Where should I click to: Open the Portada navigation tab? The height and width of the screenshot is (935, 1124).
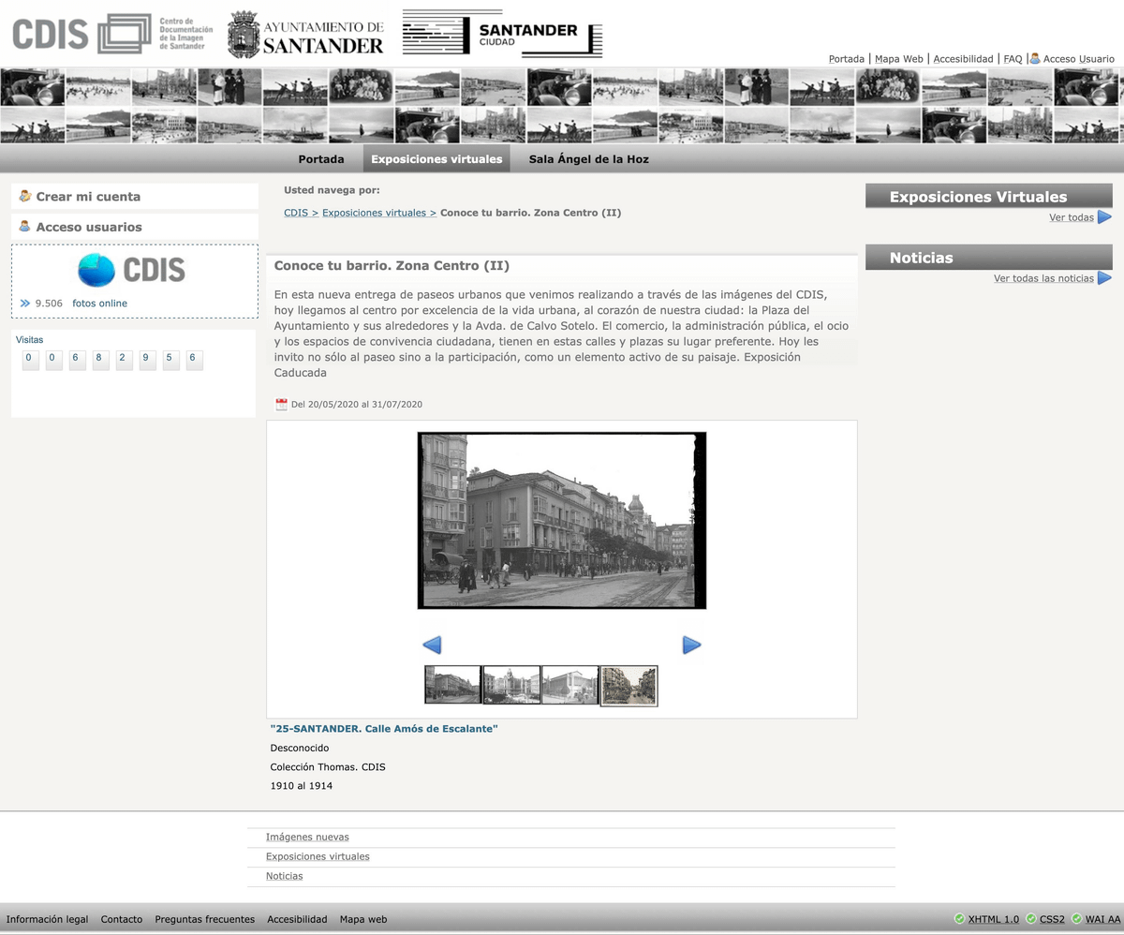(321, 159)
